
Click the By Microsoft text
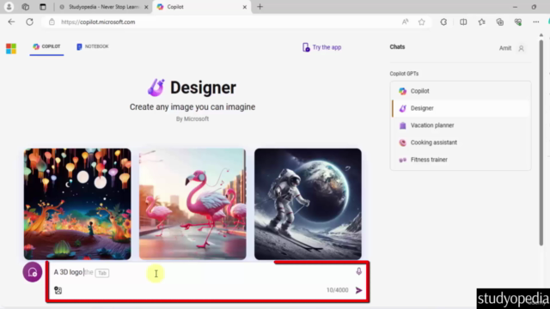click(x=192, y=119)
